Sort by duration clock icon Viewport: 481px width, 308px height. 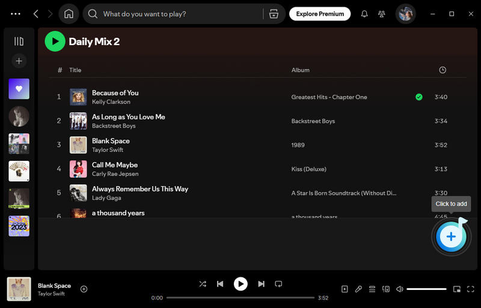click(443, 70)
